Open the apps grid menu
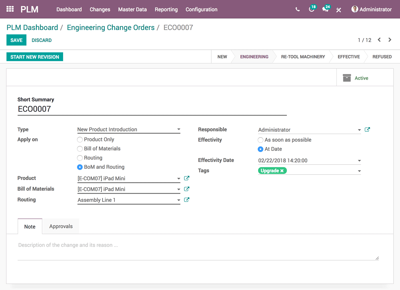Screen dimensions: 400x290 pos(10,9)
